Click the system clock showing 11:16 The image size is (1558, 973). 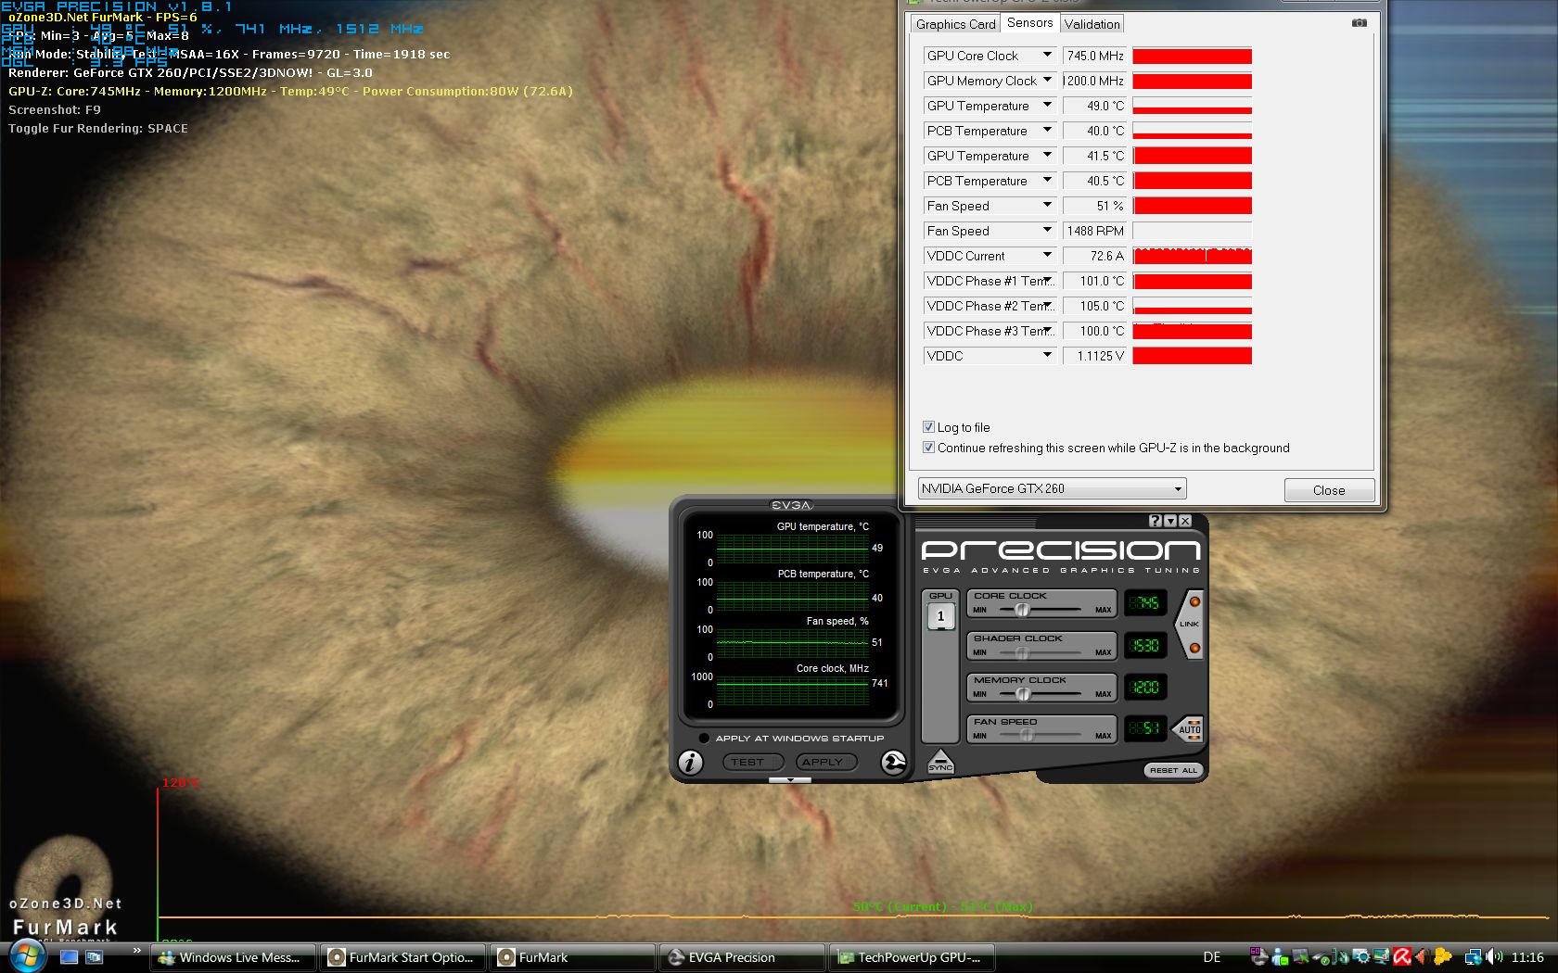[x=1527, y=957]
